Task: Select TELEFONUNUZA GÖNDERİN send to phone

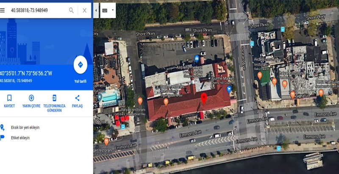Action: coord(54,103)
